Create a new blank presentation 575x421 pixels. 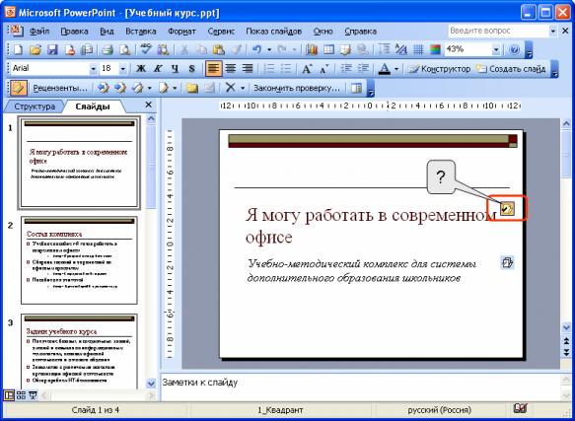18,49
